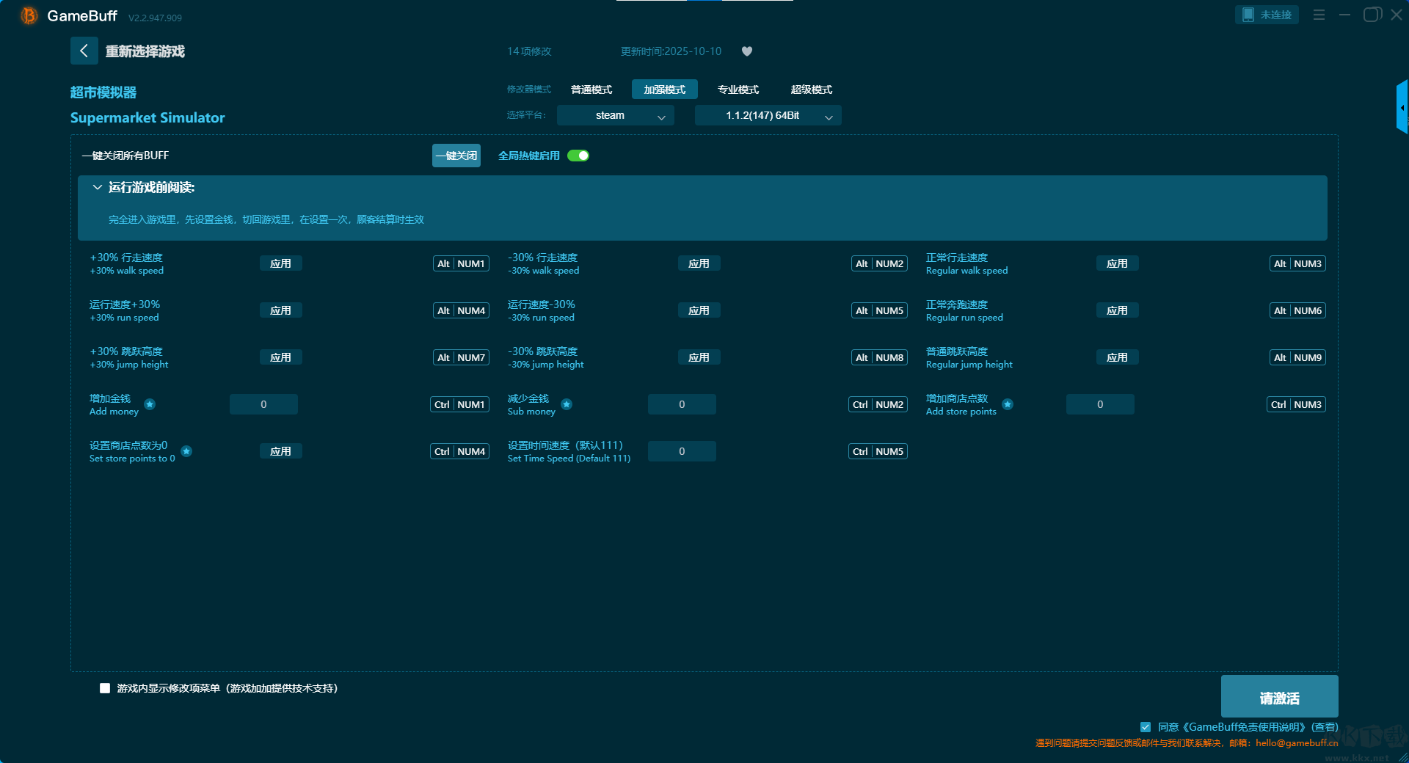This screenshot has height=763, width=1409.
Task: Switch to 专业模式 tab
Action: [738, 90]
